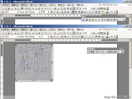Screen dimensions: 132x99
Task: Open Line Style in the Picture toolbar
Action: coord(108,20)
